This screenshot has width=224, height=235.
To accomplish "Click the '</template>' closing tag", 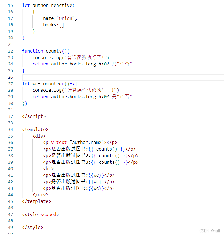I will coord(37,201).
